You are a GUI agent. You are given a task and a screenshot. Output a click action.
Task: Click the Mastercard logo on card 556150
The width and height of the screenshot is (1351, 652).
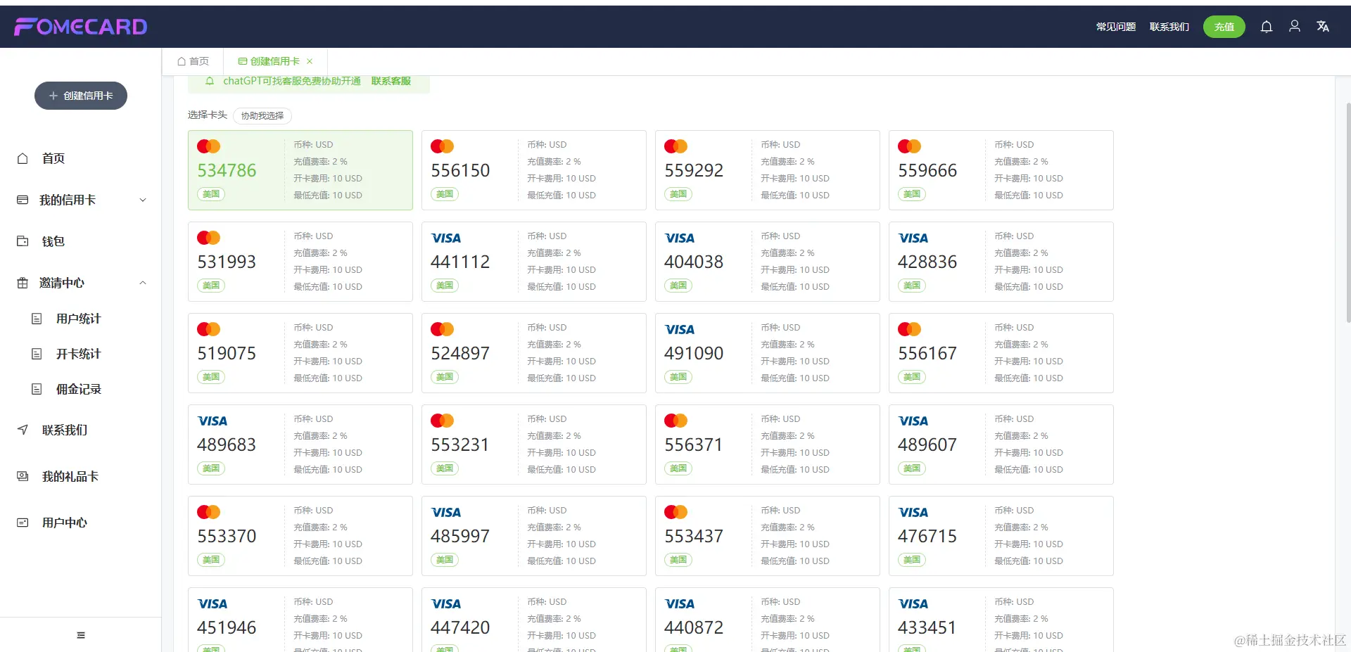(x=442, y=146)
